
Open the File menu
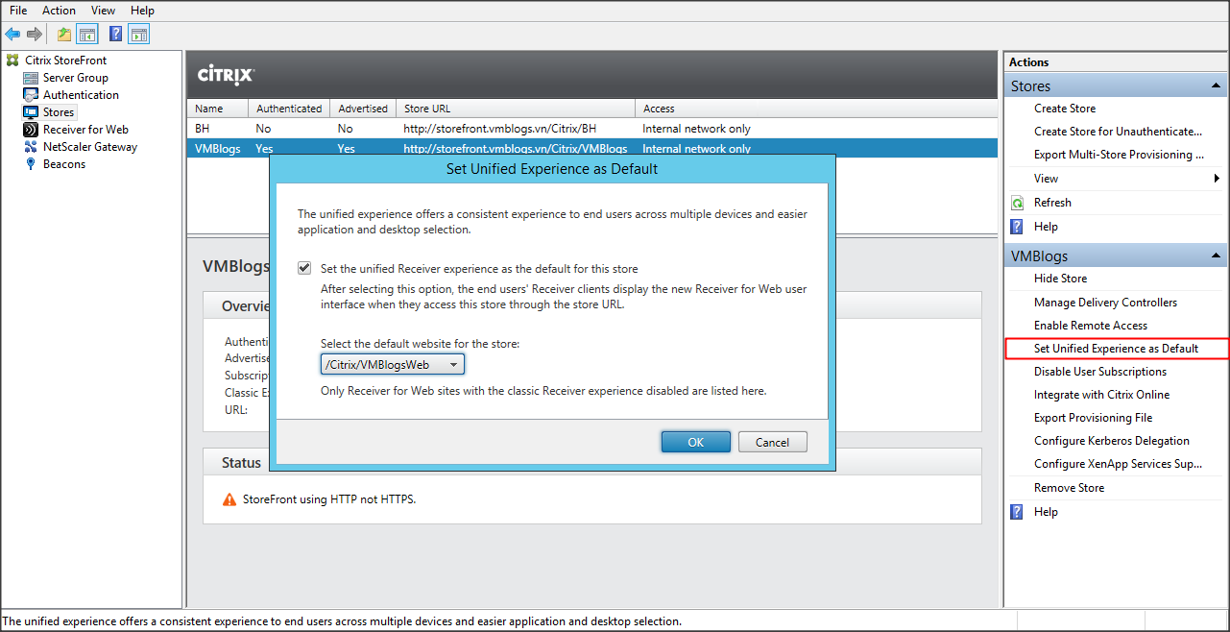(x=18, y=11)
